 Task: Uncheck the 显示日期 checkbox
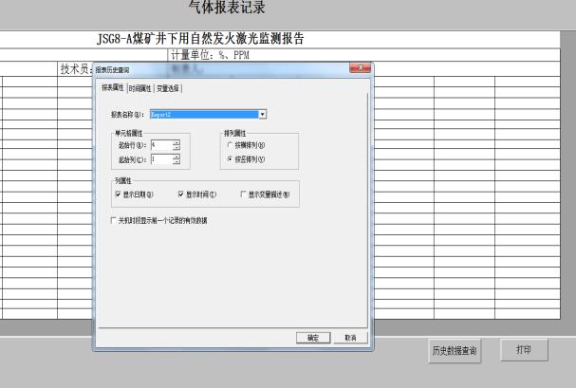pyautogui.click(x=118, y=194)
